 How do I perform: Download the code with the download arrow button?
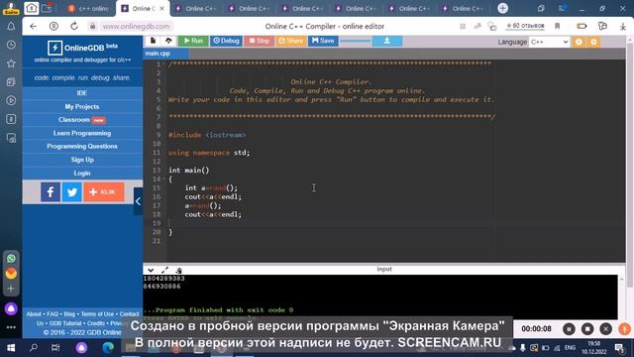point(387,41)
